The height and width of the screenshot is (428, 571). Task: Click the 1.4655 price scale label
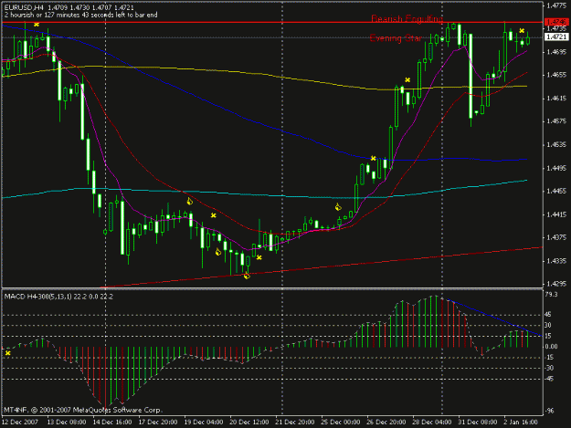(556, 75)
